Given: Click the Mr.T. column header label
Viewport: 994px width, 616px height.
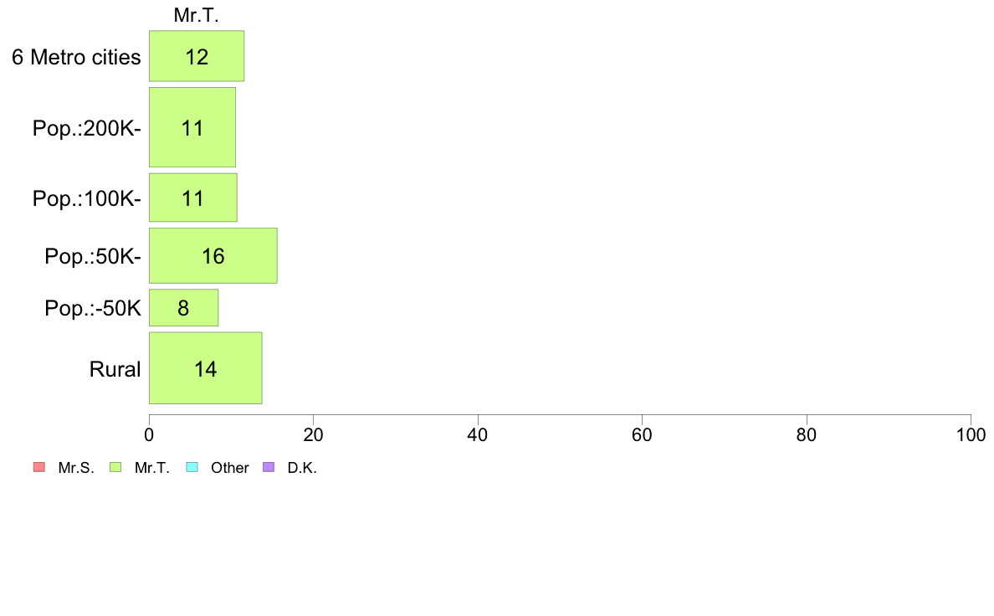Looking at the screenshot, I should pos(197,15).
